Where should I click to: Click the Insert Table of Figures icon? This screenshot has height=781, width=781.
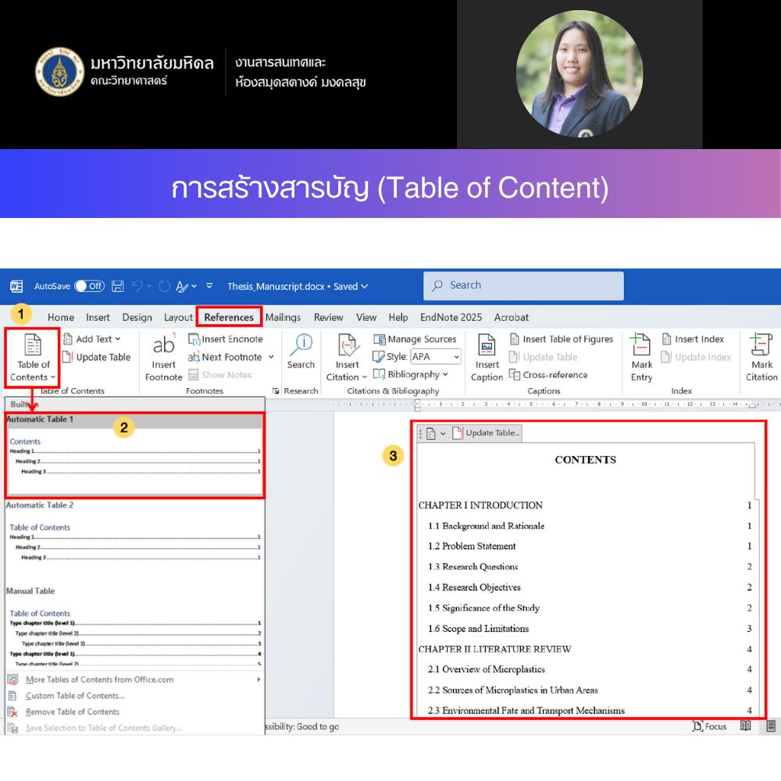(561, 339)
